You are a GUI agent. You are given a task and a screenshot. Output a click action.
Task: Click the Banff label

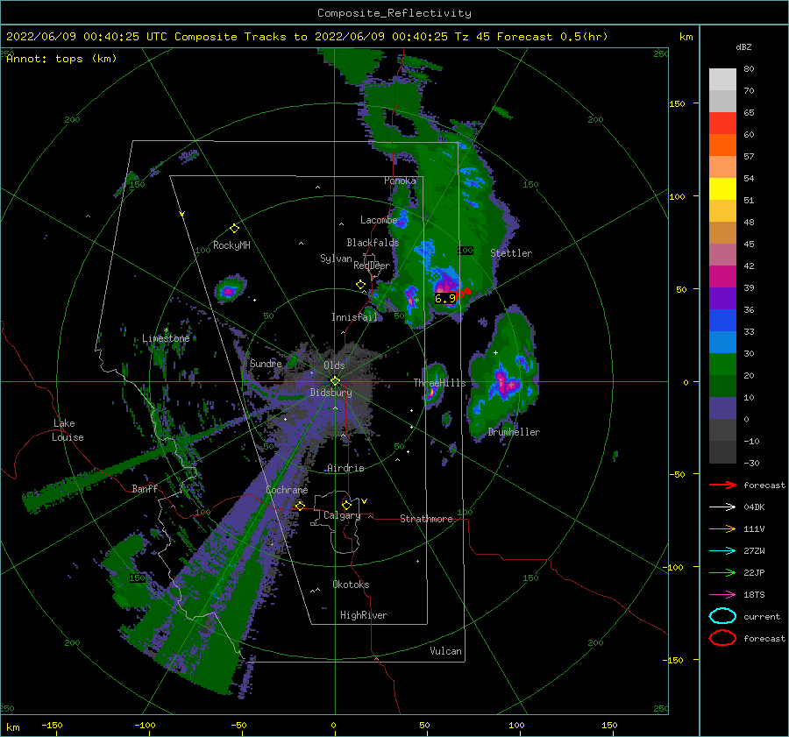[145, 488]
